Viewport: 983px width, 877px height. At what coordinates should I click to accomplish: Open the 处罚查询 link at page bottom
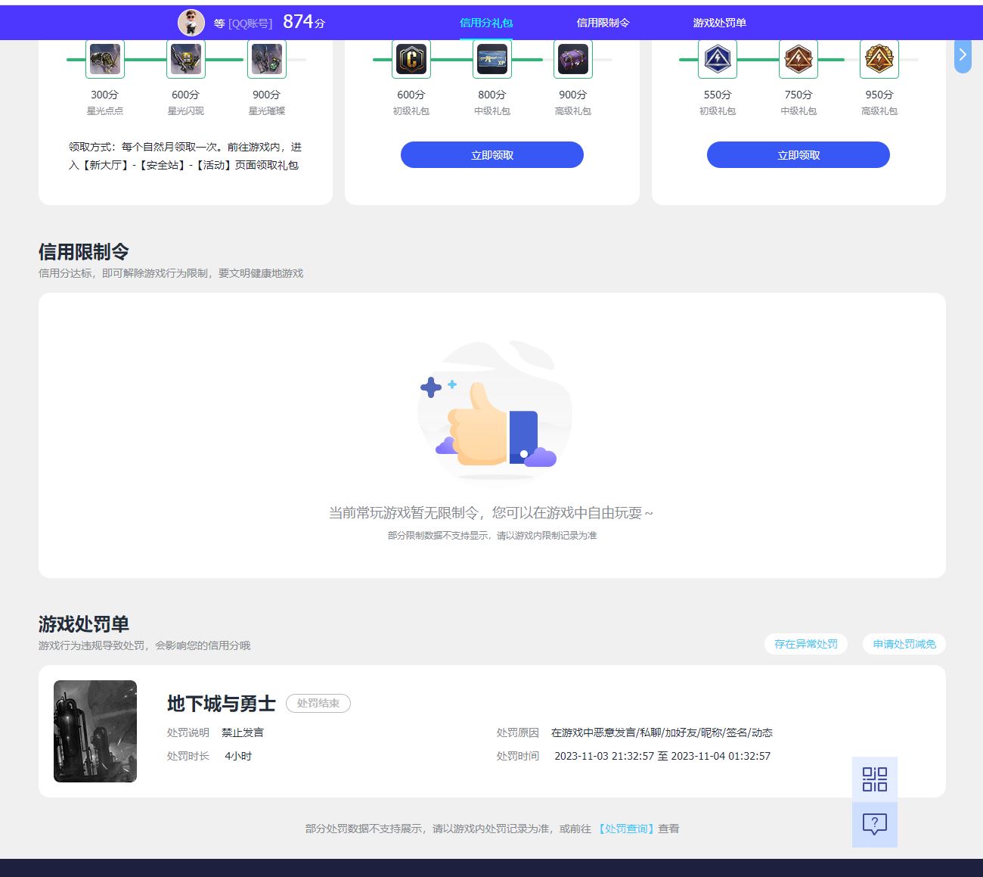[626, 829]
